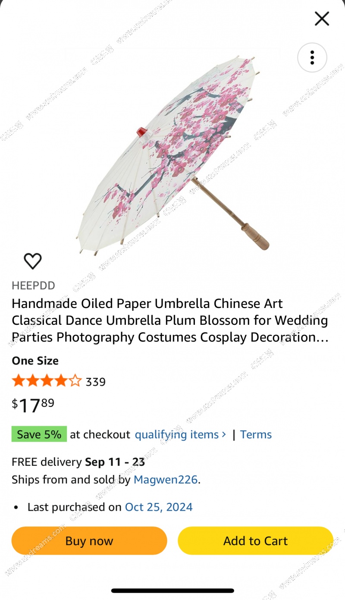The image size is (345, 600).
Task: Tap the Buy now button
Action: click(x=89, y=540)
